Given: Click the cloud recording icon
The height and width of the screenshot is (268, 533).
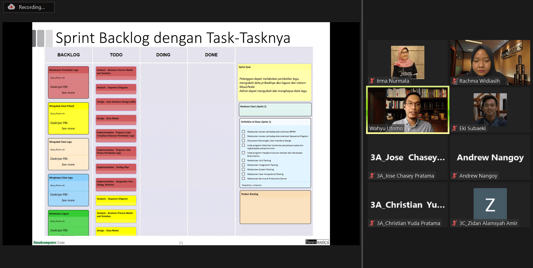Looking at the screenshot, I should (x=11, y=7).
